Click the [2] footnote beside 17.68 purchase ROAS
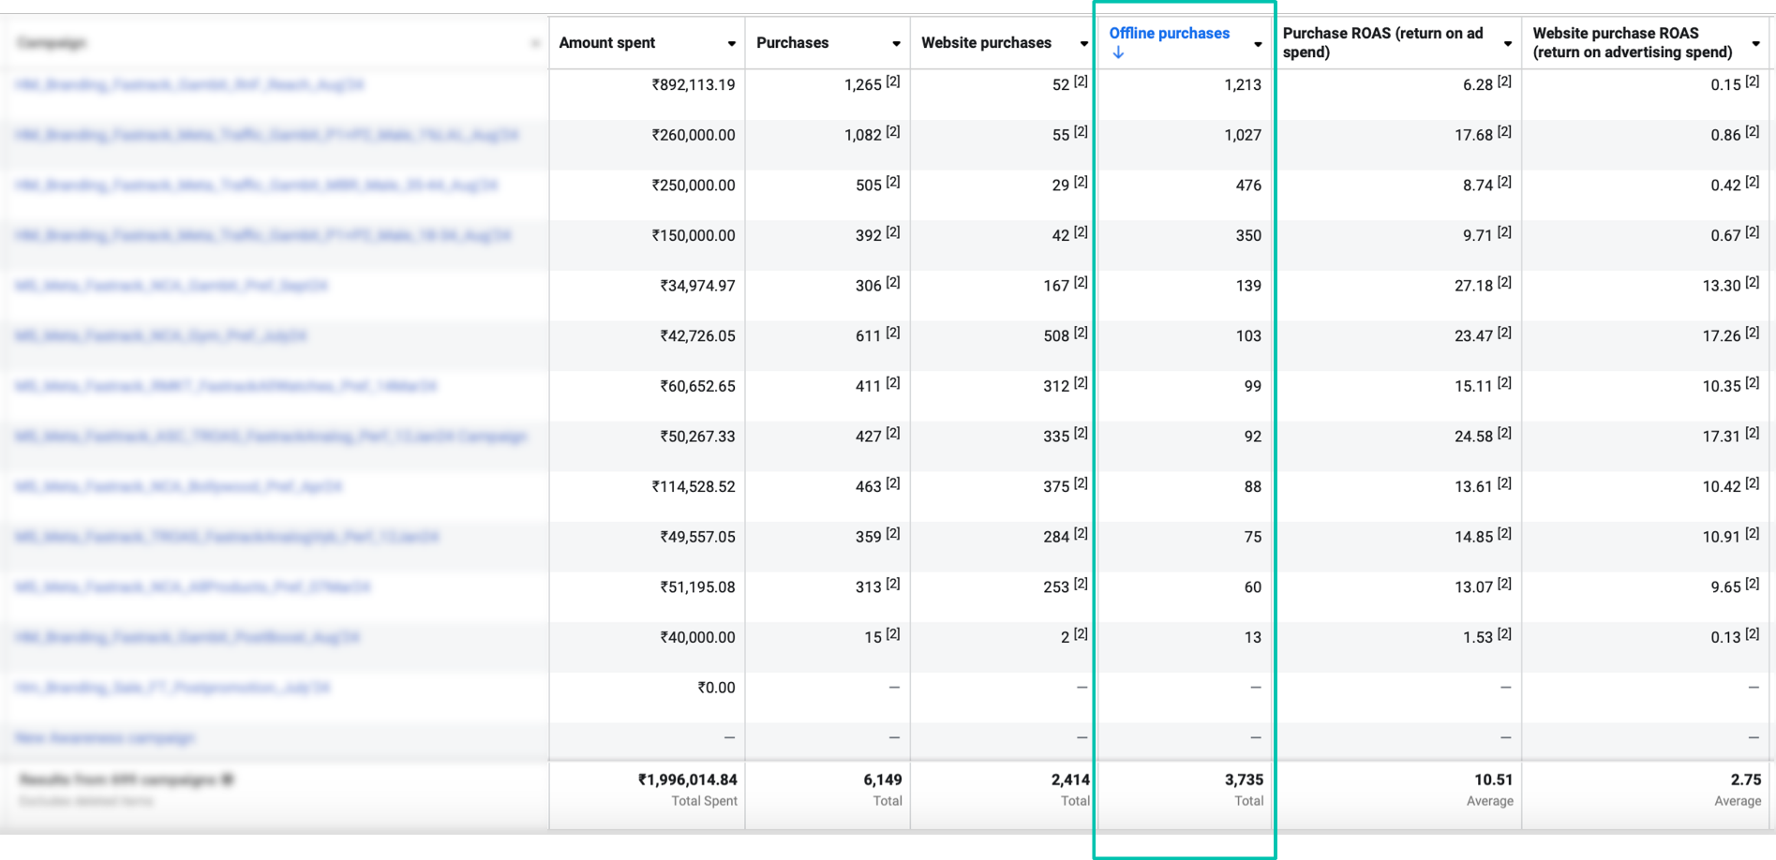This screenshot has height=860, width=1776. point(1504,132)
